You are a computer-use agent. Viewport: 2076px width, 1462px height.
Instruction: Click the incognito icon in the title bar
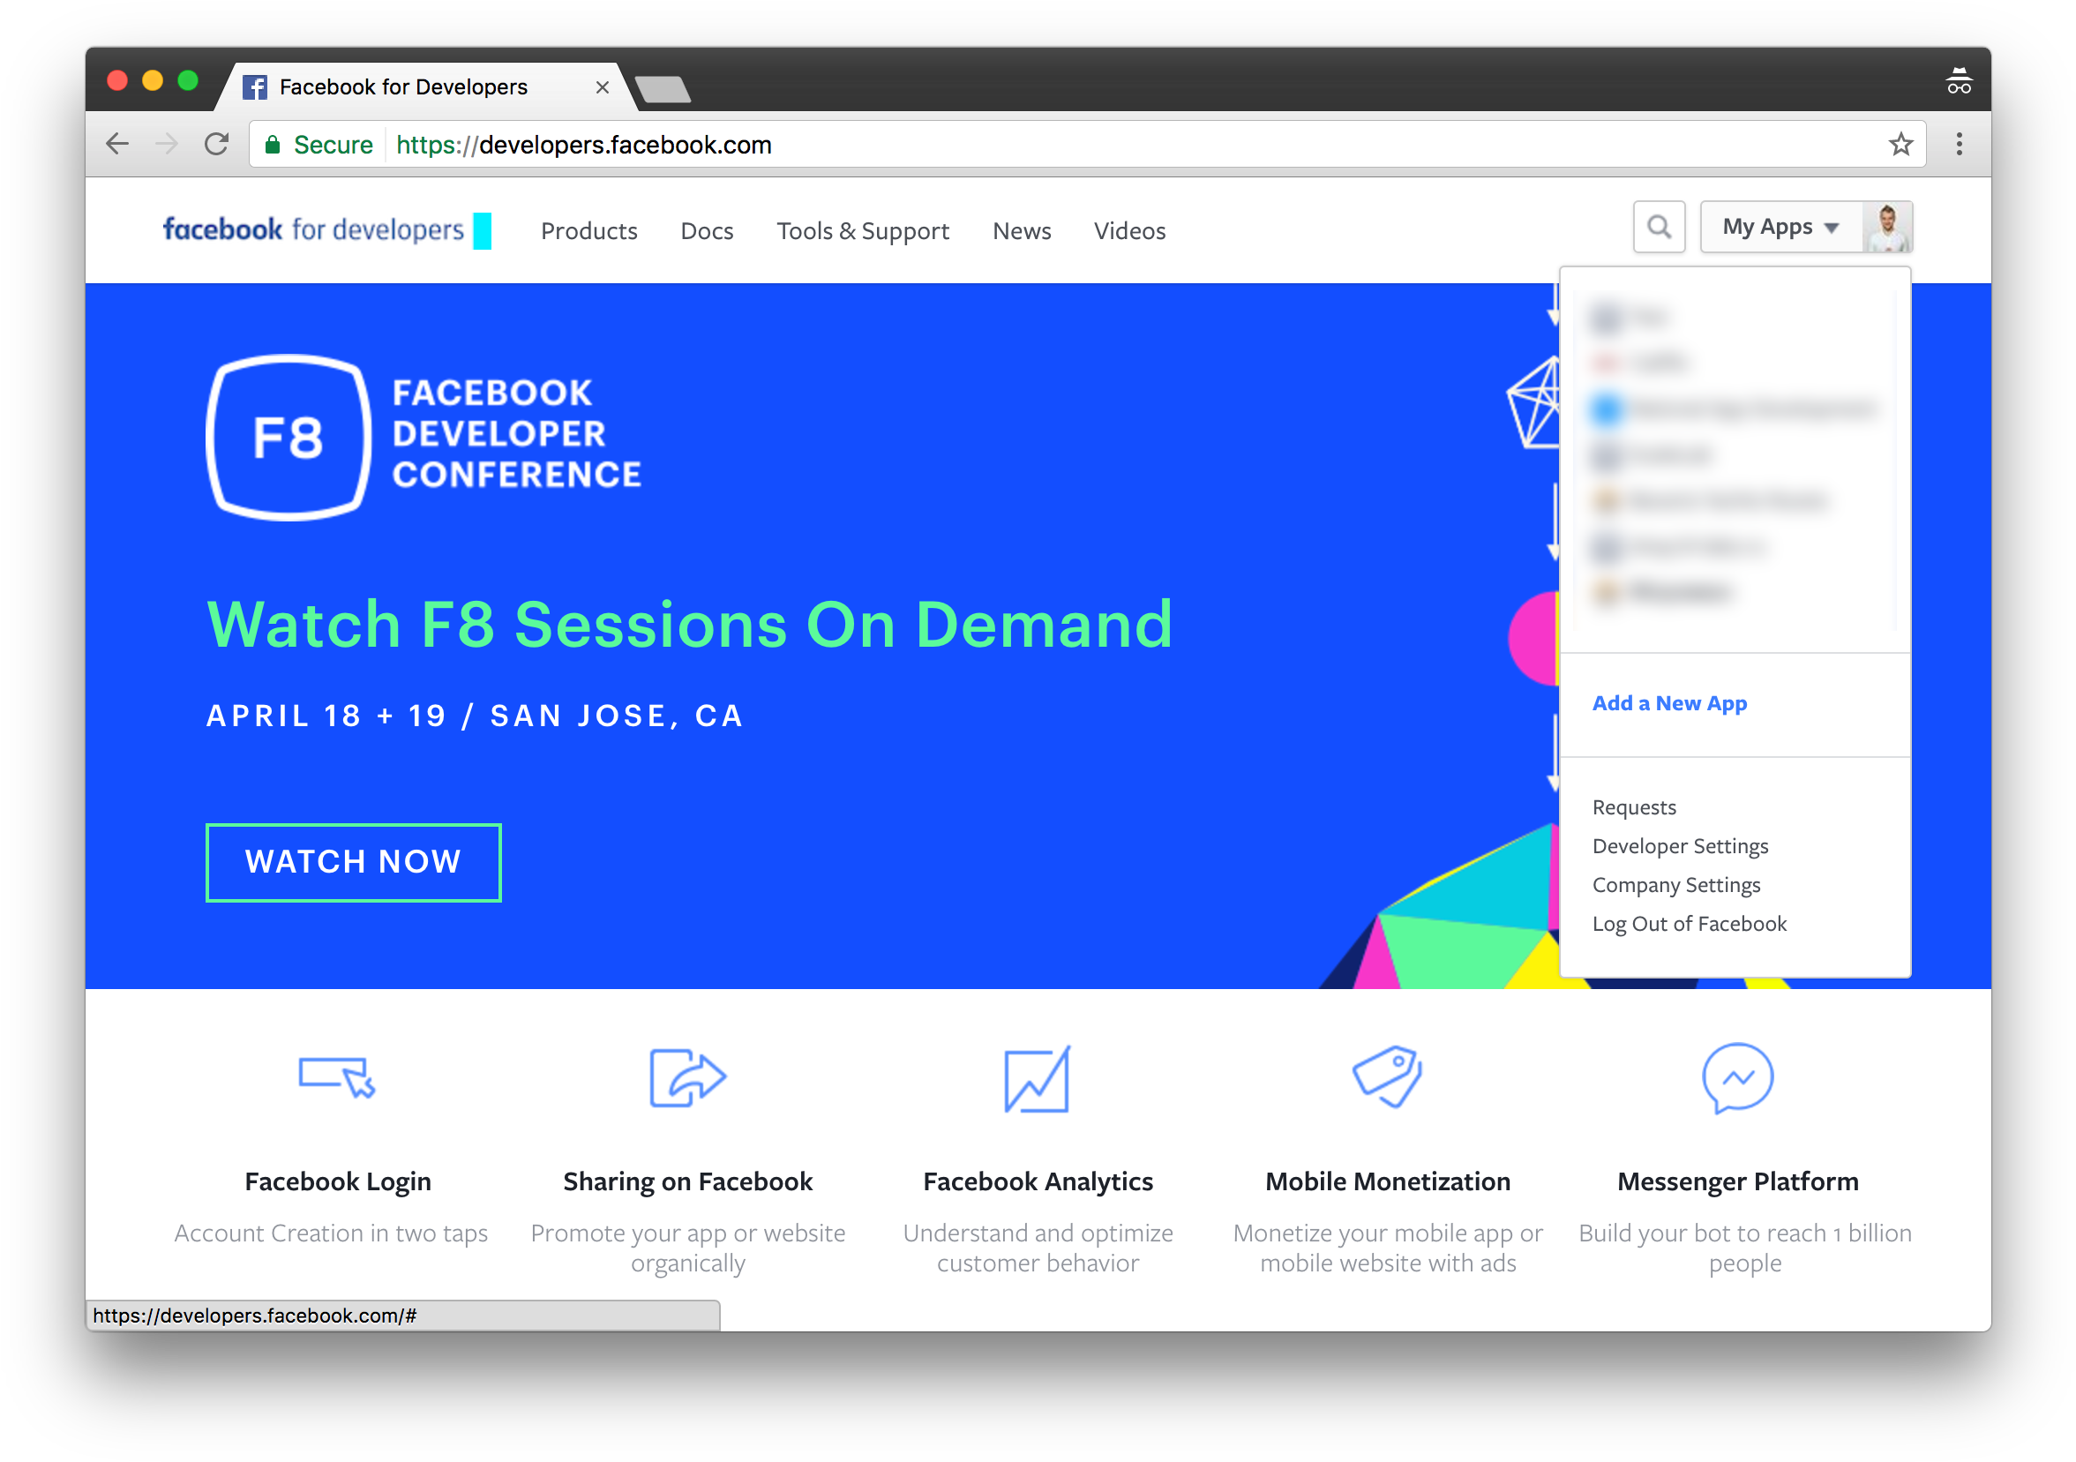click(x=1959, y=81)
